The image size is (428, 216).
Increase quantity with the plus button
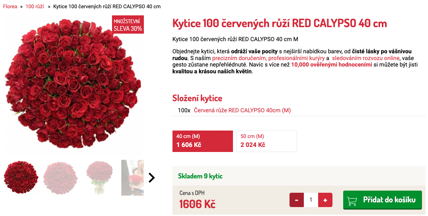pyautogui.click(x=325, y=200)
